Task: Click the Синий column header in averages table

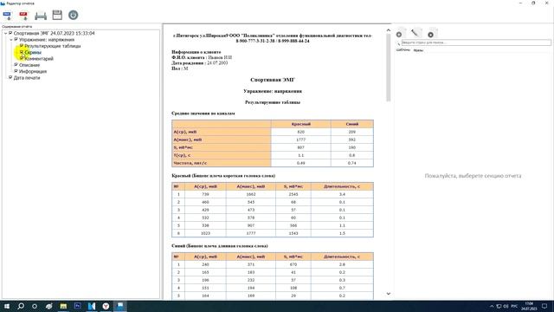Action: pyautogui.click(x=352, y=124)
